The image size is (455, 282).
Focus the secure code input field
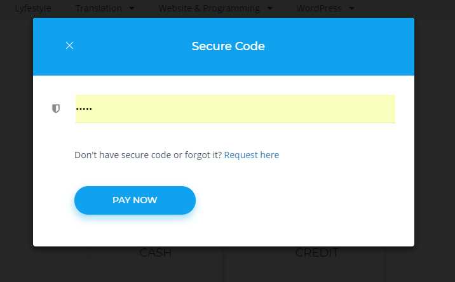(x=235, y=109)
